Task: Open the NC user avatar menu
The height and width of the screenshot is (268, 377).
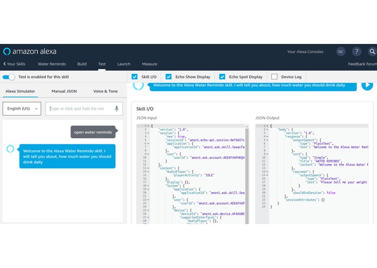Action: tap(341, 52)
